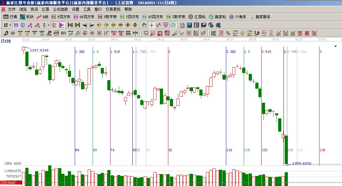Open the 公式选股 menu
342x186 pixels.
coord(60,9)
